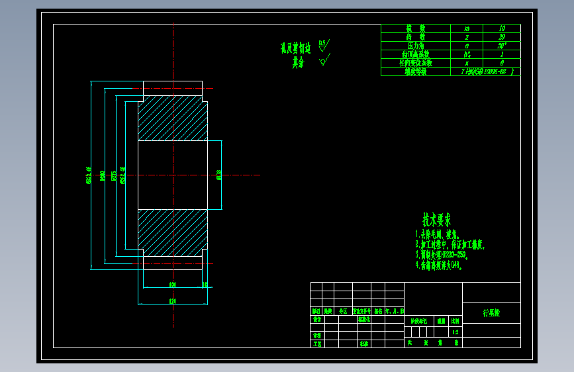
Task: Click the upper hatched gear section area
Action: coord(173,118)
